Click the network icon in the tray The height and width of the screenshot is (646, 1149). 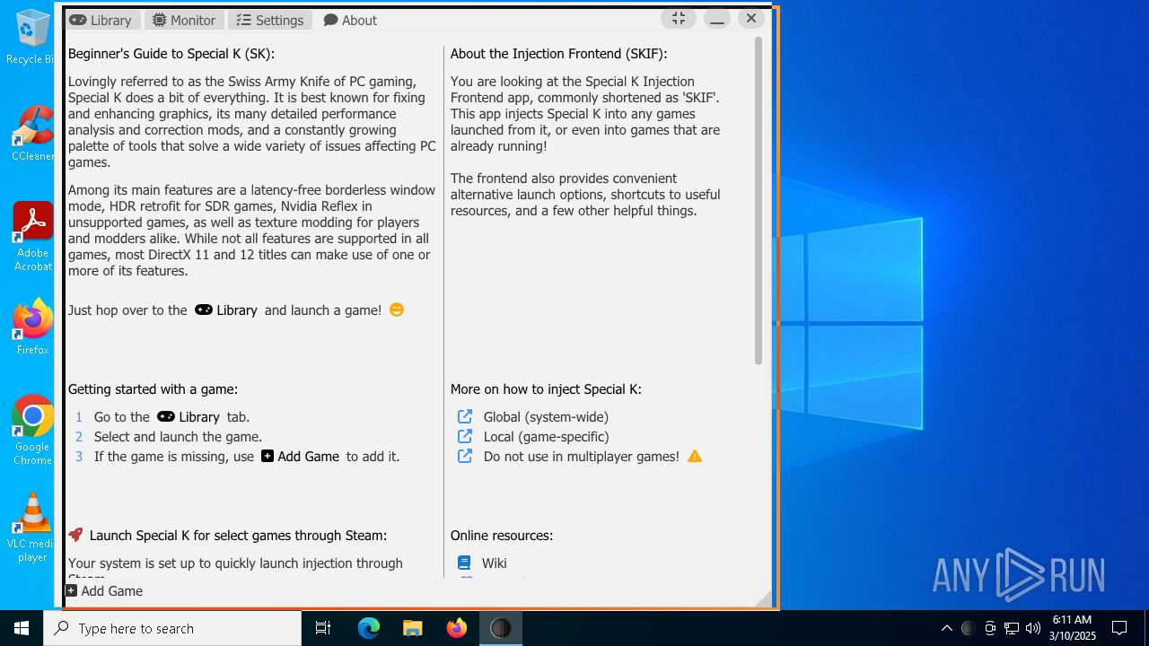1012,628
